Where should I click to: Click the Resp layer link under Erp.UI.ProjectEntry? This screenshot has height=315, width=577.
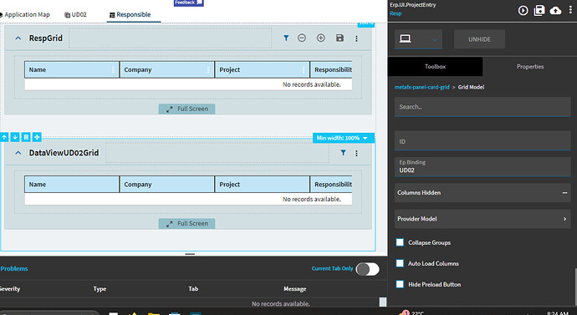point(396,13)
